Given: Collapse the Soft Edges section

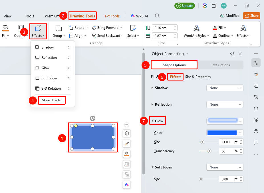Looking at the screenshot, I should tap(152, 167).
